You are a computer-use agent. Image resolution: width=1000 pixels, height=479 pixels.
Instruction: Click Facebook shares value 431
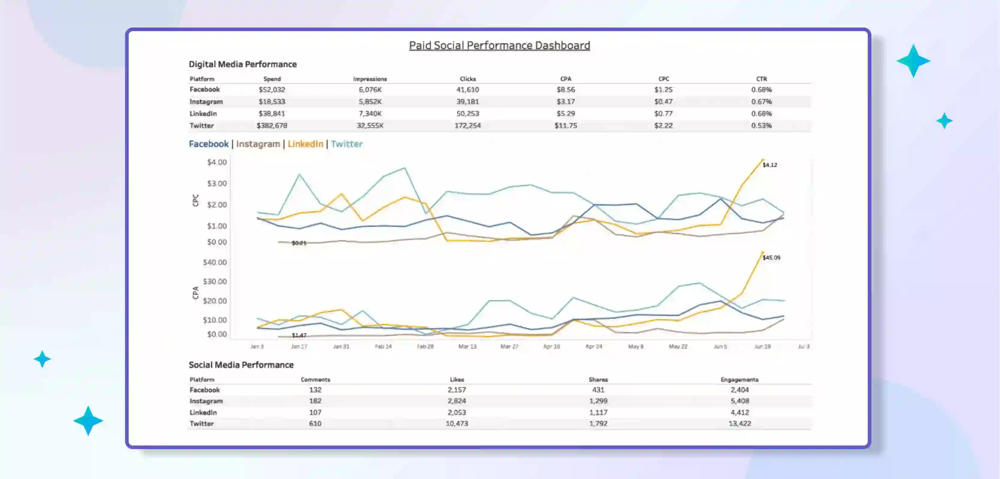[x=598, y=390]
